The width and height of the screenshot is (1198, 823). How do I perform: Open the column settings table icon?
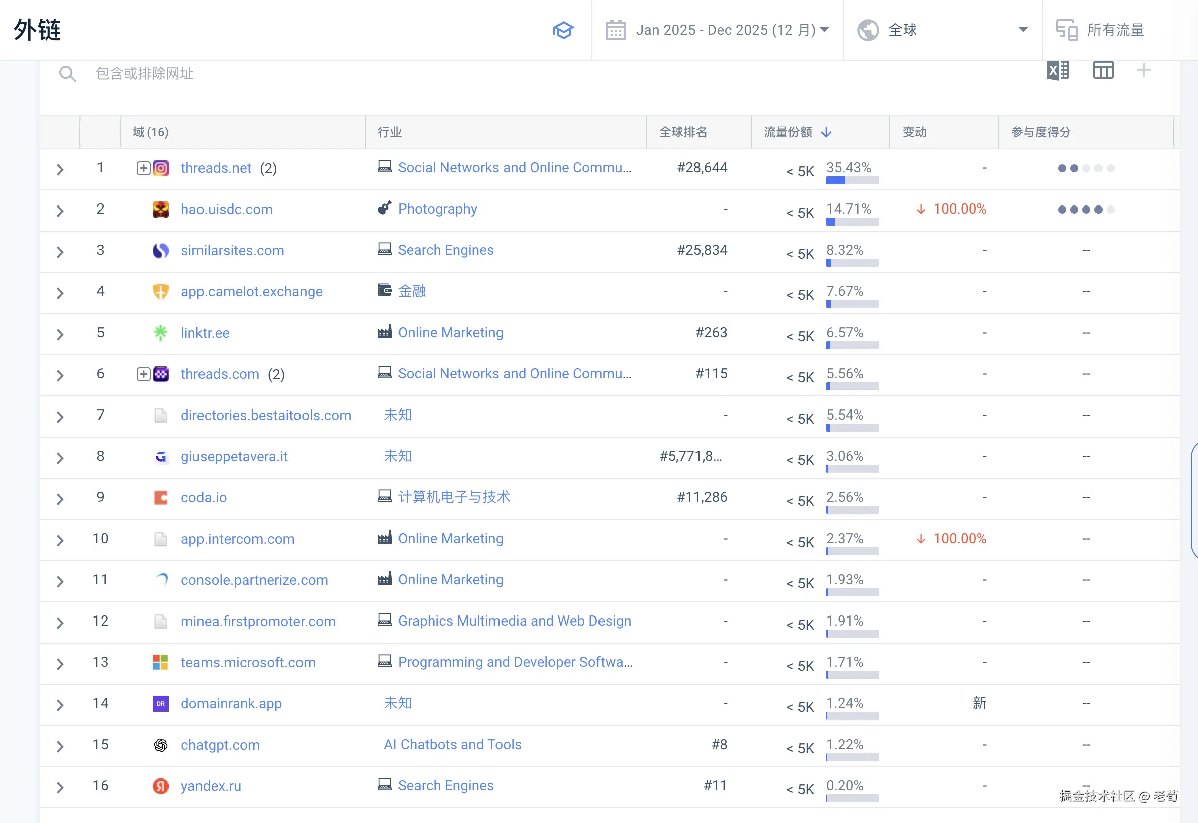tap(1103, 71)
